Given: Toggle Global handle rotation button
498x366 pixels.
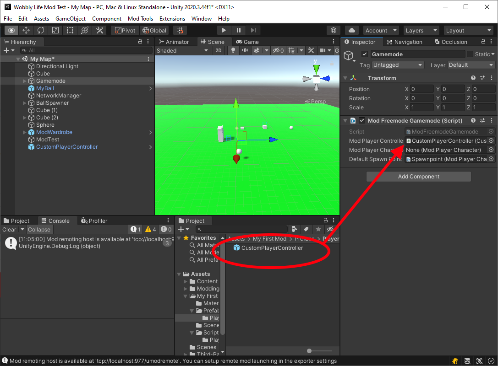Looking at the screenshot, I should pos(154,31).
